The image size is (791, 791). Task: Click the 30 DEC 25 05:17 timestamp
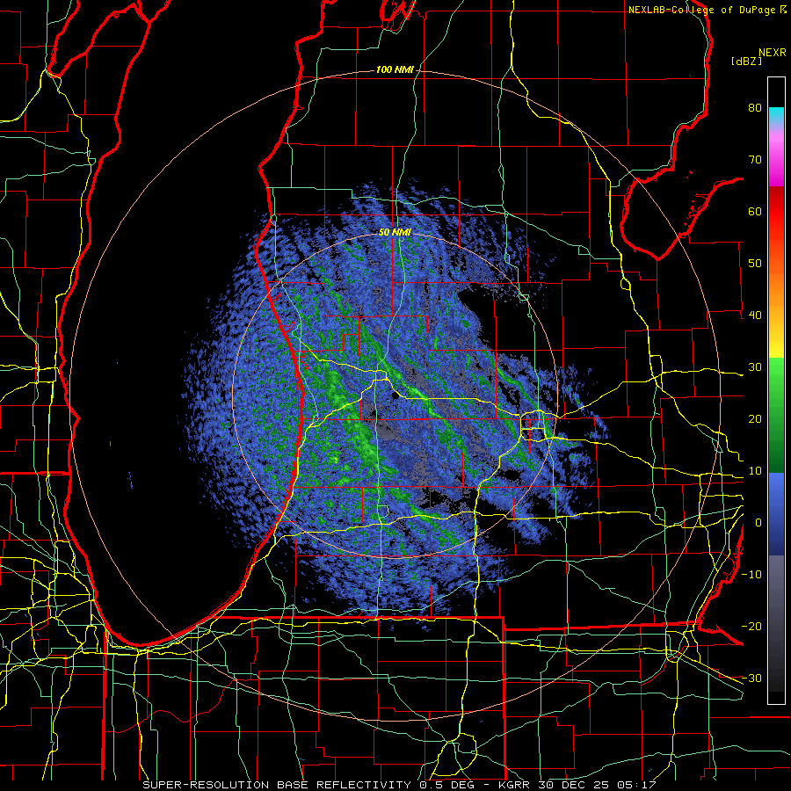click(x=599, y=785)
